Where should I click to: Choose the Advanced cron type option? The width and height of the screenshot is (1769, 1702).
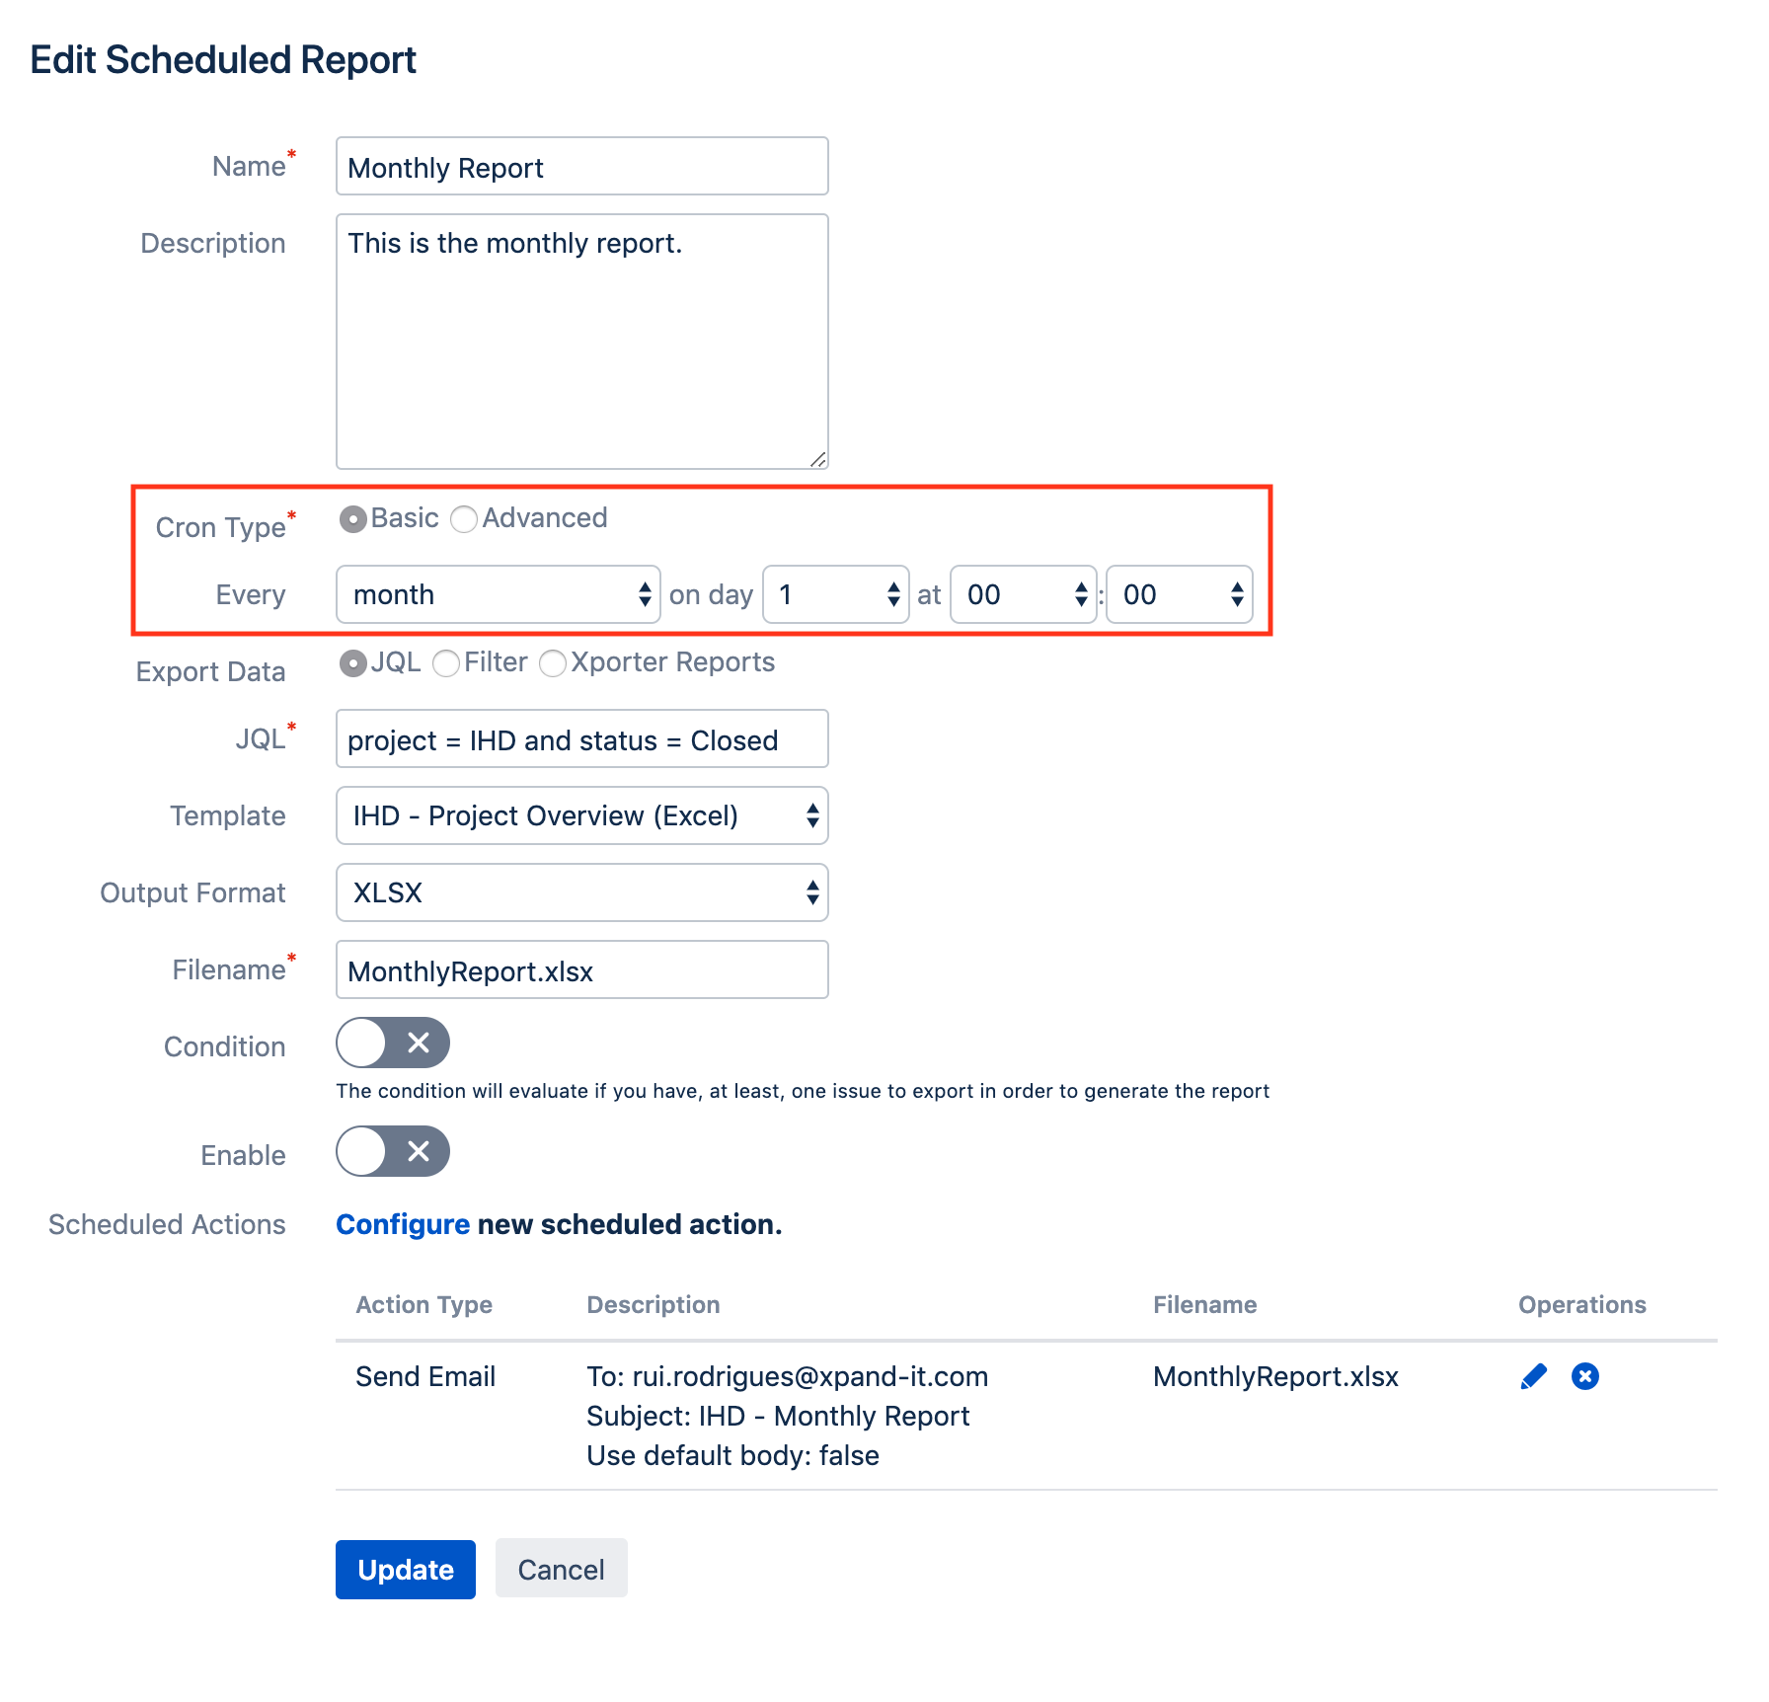coord(464,518)
